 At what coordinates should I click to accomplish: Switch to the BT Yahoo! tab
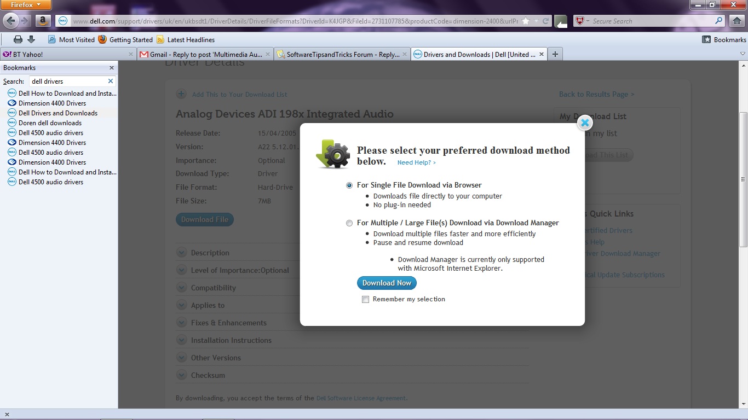68,54
